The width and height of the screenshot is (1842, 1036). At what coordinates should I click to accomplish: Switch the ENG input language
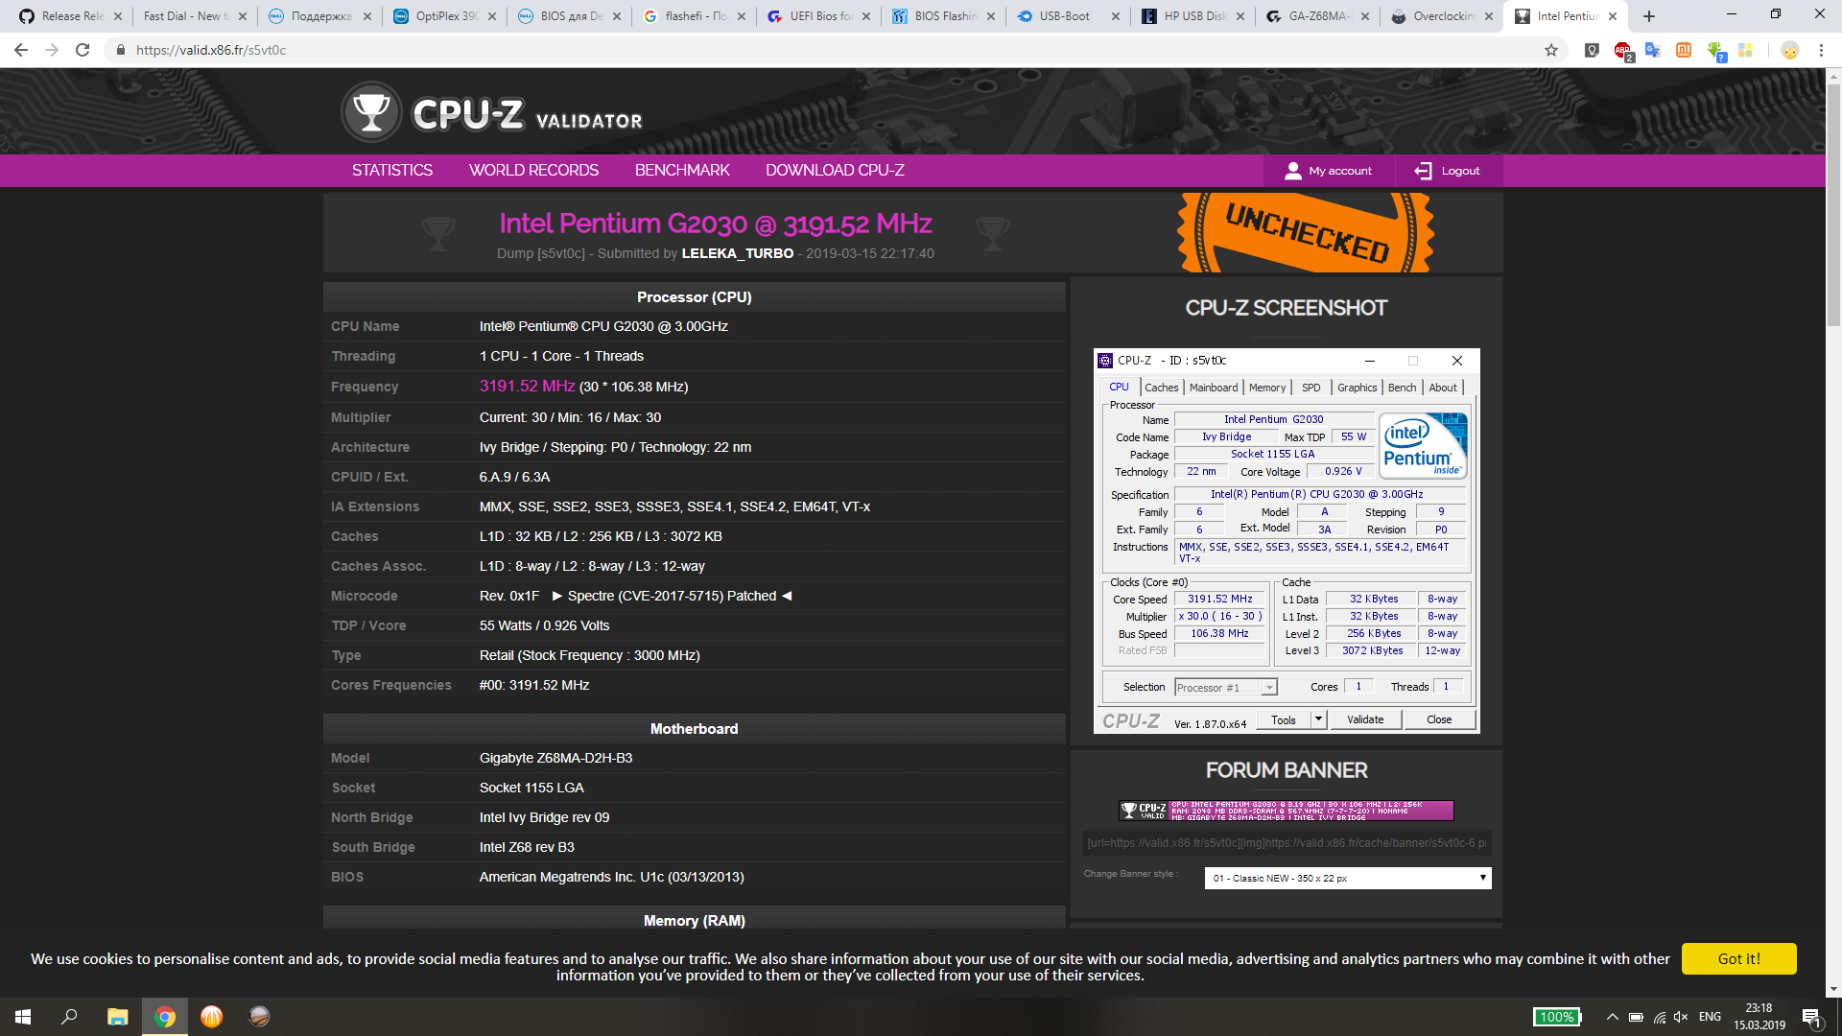click(x=1710, y=1017)
